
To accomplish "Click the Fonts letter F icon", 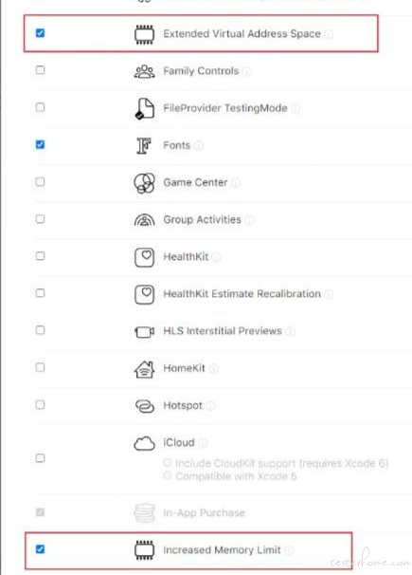I will [x=144, y=145].
